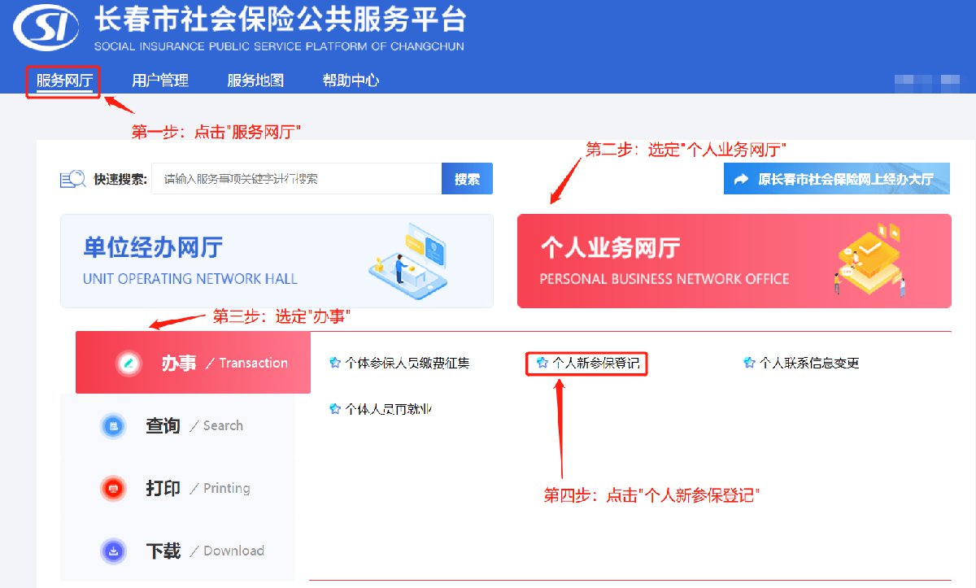Click the pencil icon beside 办事
Screen dimensions: 976x588
tap(127, 363)
